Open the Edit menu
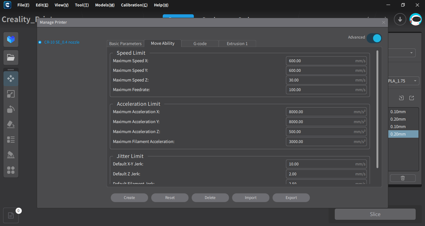 coord(42,5)
